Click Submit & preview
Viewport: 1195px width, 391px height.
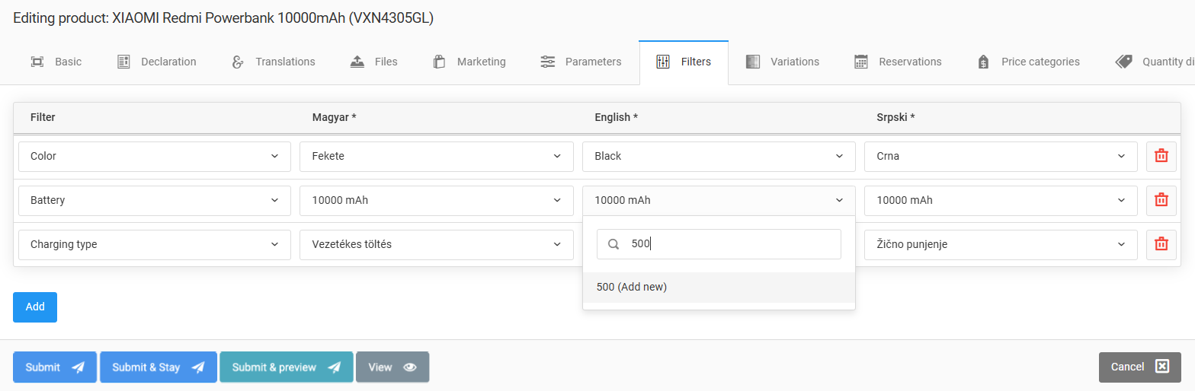pyautogui.click(x=287, y=367)
